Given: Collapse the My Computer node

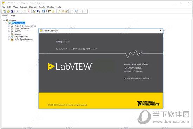Looking at the screenshot, I should [6, 23].
